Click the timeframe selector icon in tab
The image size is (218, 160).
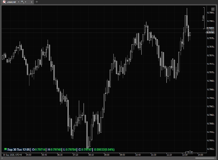[x=22, y=2]
